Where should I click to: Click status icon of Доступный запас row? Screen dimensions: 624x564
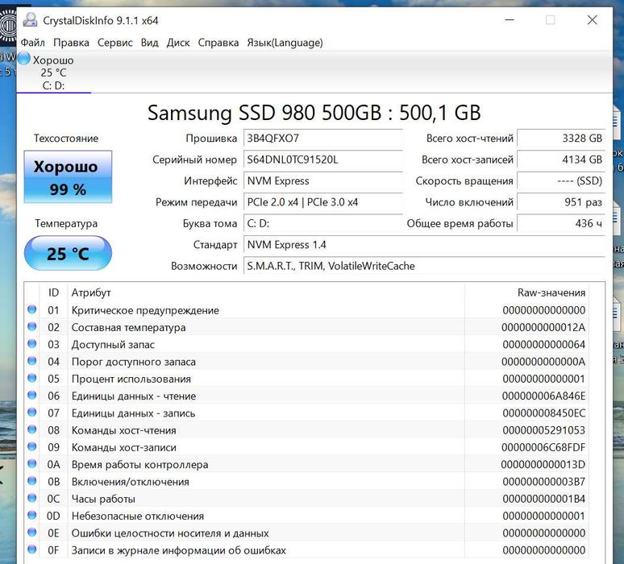(32, 344)
